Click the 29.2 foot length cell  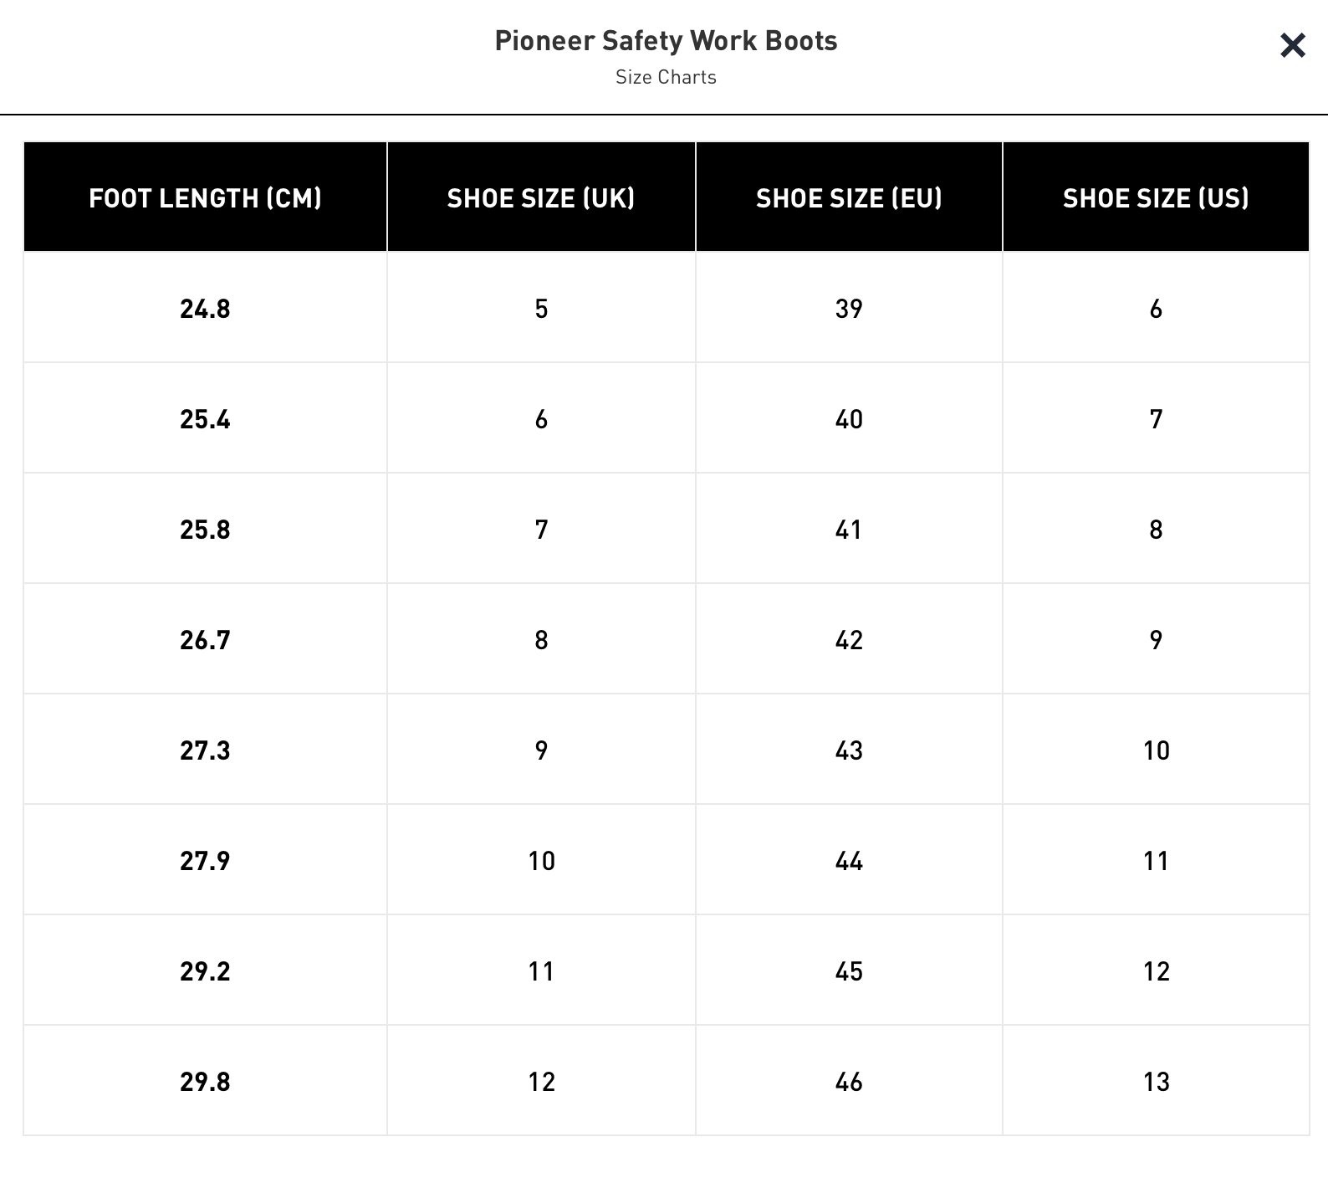(205, 971)
